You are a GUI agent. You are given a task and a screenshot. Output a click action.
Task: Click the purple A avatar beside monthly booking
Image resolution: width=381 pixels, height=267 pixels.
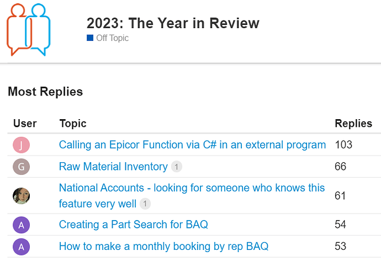22,247
